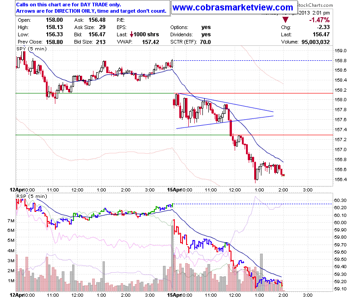Click the 156.4 price axis label
The width and height of the screenshot is (354, 299).
pyautogui.click(x=340, y=179)
